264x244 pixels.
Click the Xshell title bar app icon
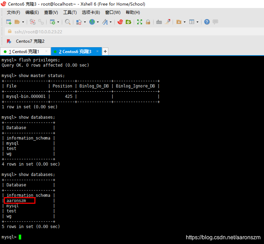pos(3,4)
